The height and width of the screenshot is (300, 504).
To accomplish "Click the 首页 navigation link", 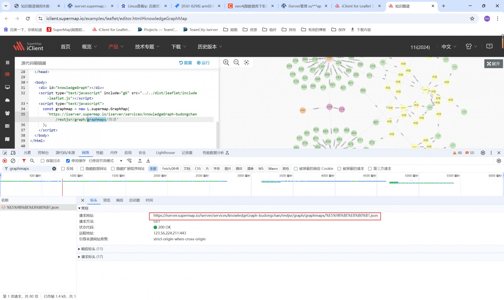I will tap(66, 47).
